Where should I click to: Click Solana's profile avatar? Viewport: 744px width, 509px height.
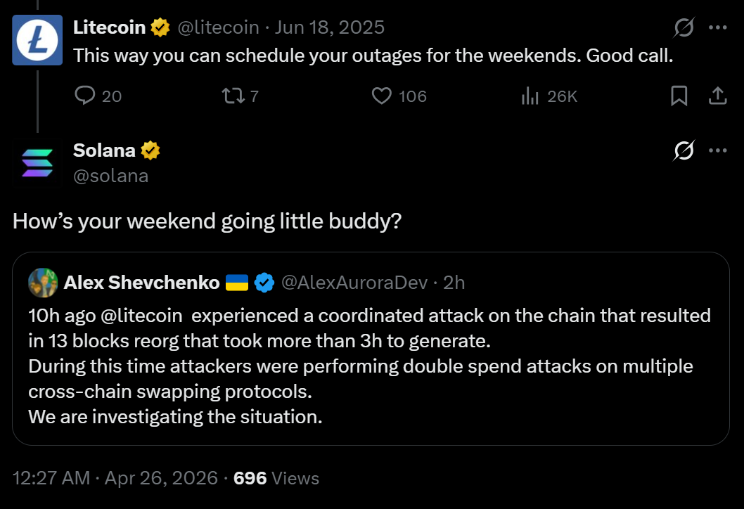click(37, 162)
